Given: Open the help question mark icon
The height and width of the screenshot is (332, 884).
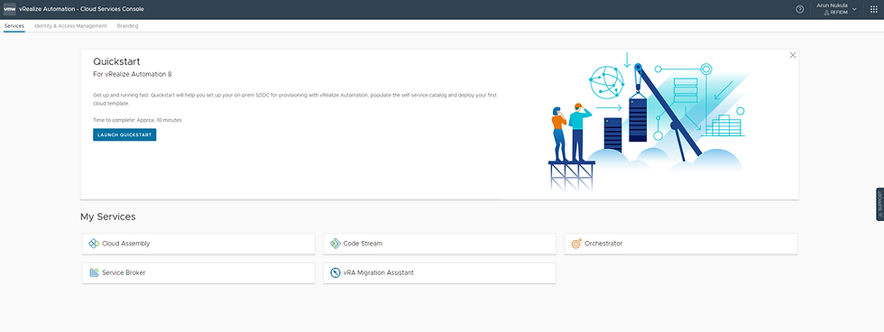Looking at the screenshot, I should coord(799,9).
